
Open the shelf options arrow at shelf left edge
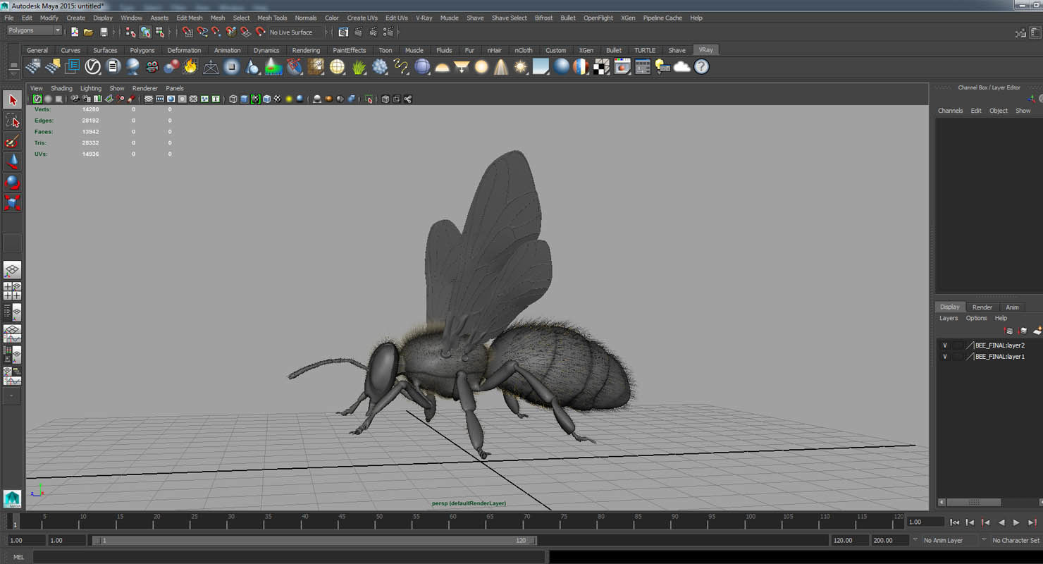pos(13,73)
